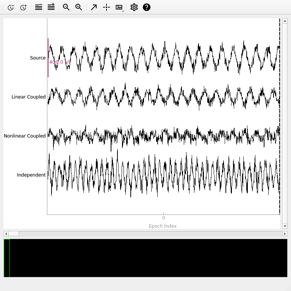Click the vertical scrollbar up arrow

click(285, 21)
